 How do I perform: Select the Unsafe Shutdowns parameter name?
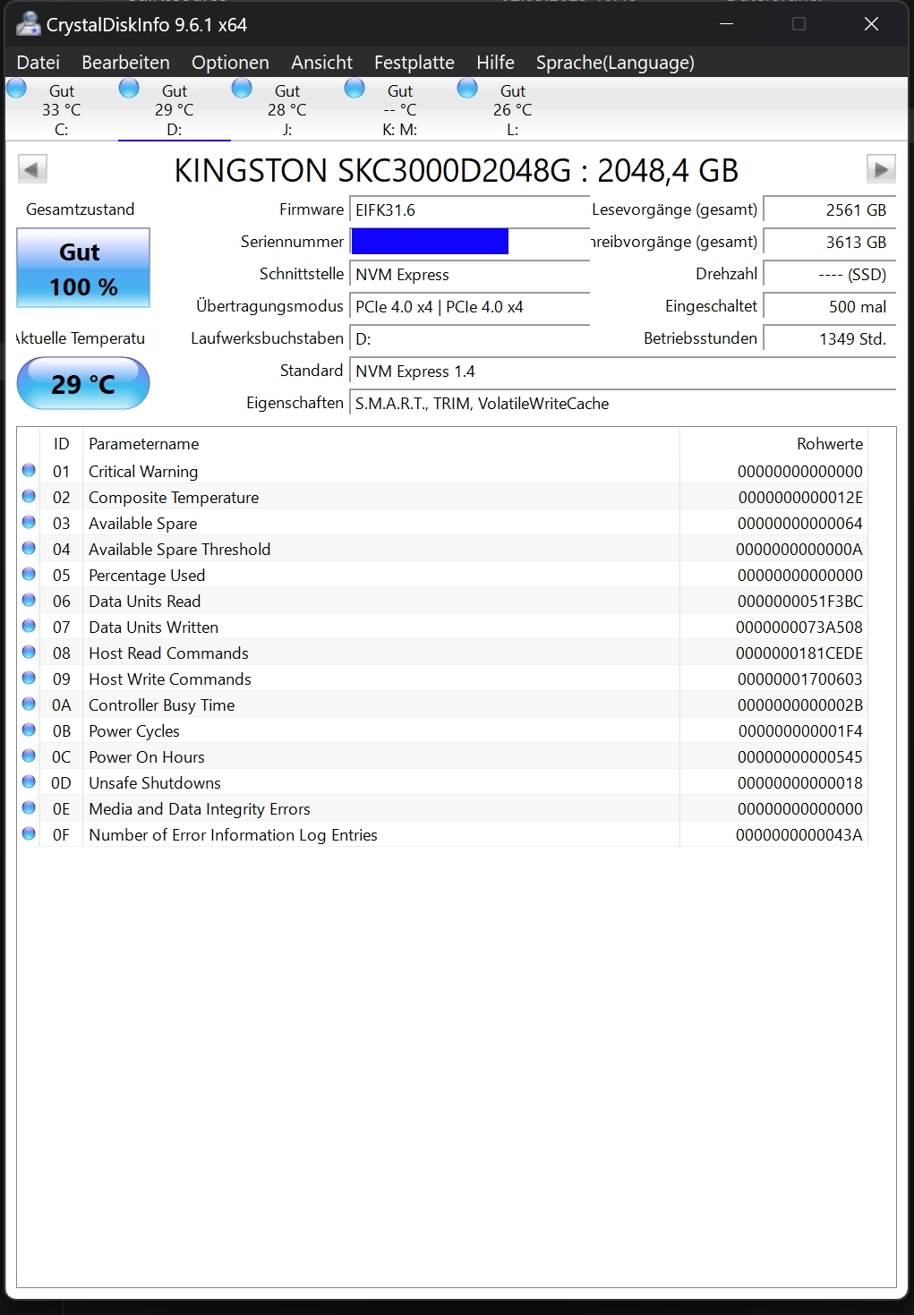(x=155, y=783)
